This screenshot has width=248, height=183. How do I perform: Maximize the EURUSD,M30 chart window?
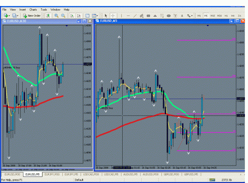click(x=84, y=21)
